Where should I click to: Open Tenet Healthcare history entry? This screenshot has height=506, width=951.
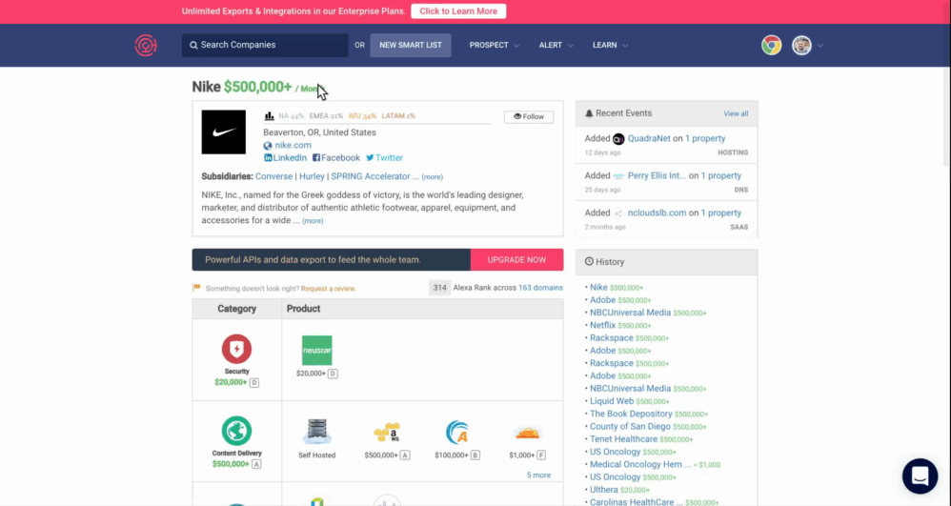(x=623, y=439)
